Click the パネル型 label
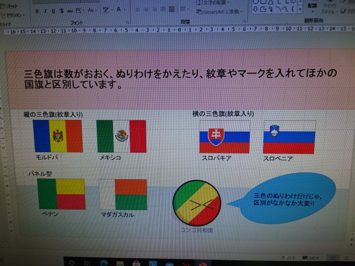355x266 pixels. (x=40, y=174)
